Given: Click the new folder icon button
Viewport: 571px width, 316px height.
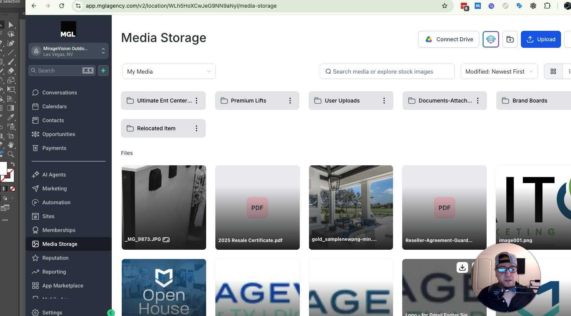Looking at the screenshot, I should (510, 39).
